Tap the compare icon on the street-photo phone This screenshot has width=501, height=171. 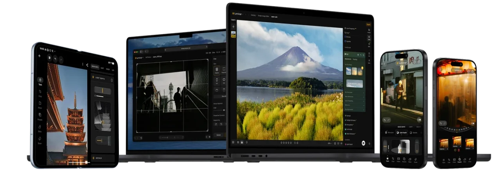(419, 120)
